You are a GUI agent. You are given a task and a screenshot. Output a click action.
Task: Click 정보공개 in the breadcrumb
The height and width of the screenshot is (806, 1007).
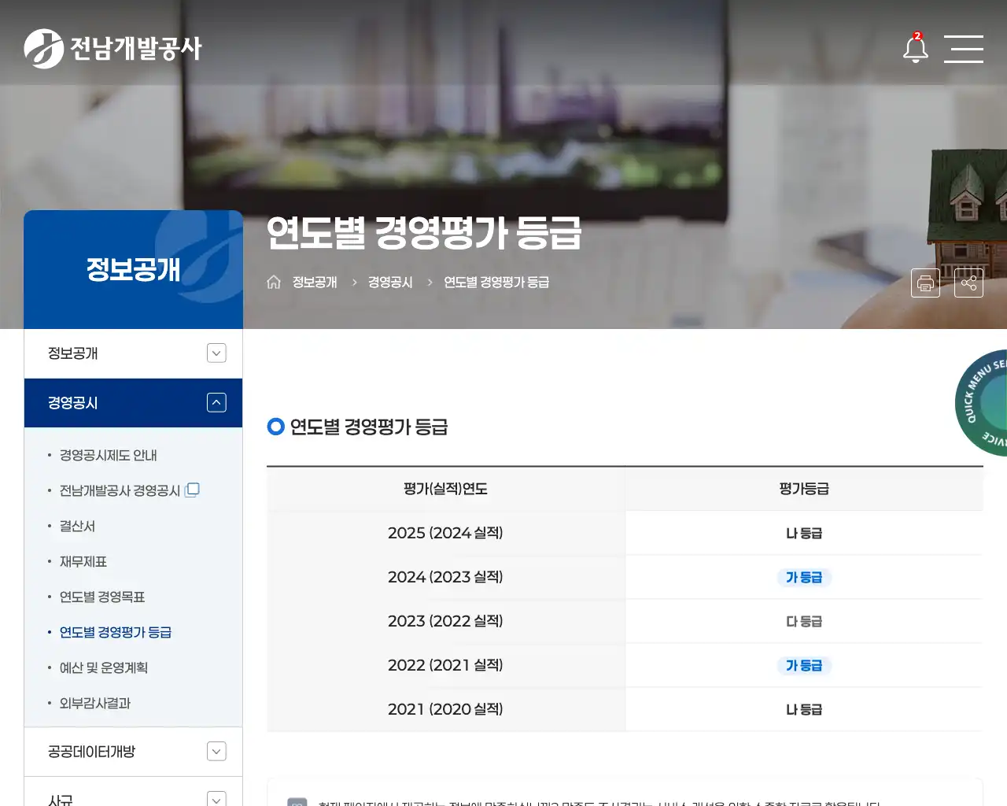(x=315, y=282)
